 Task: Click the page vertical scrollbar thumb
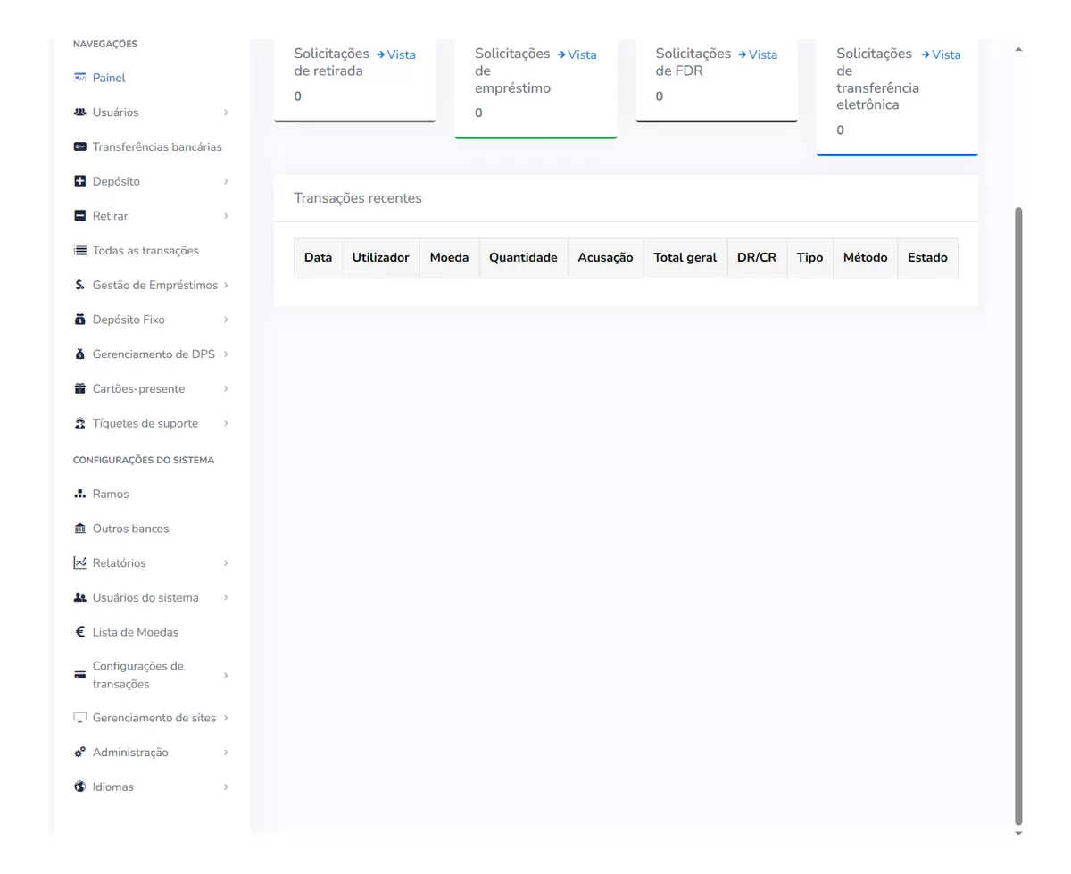point(1019,518)
